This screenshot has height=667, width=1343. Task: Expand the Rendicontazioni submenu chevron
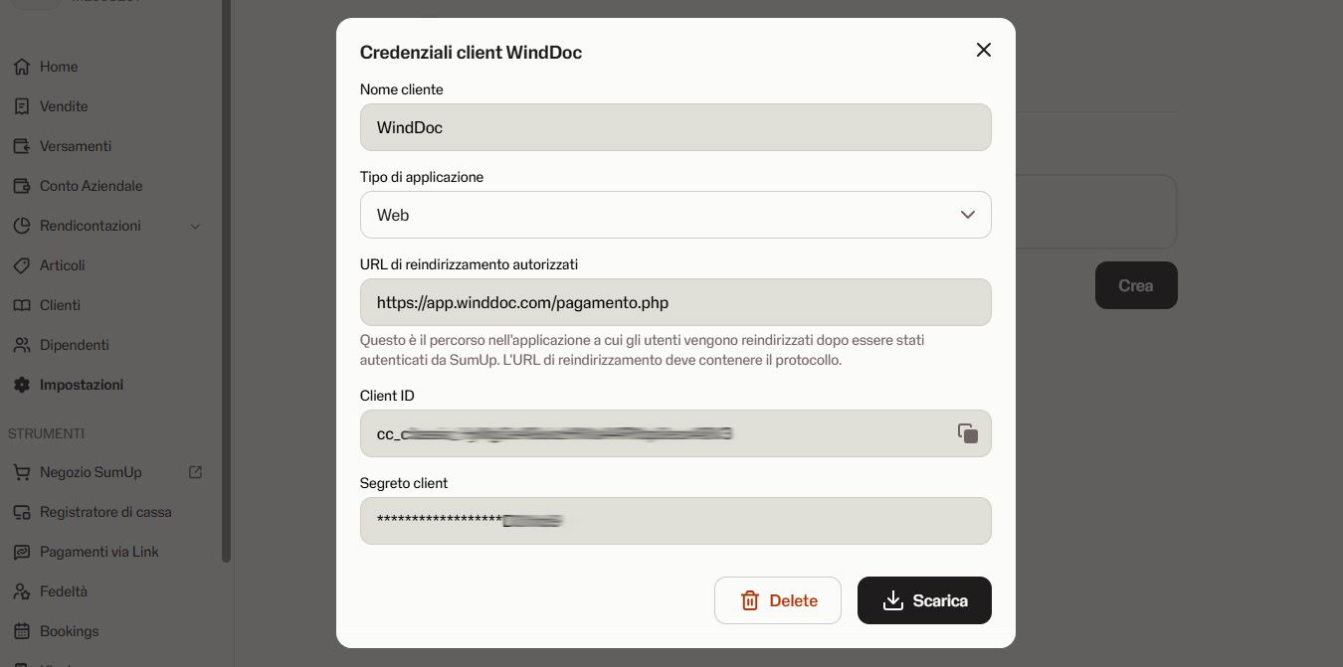[x=195, y=226]
